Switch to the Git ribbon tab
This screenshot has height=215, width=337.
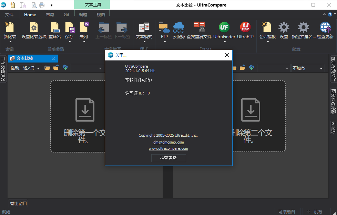[x=67, y=15]
